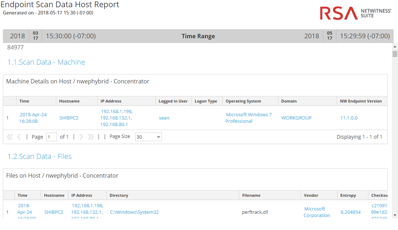
Task: Open the C:\Windows\System32 directory link
Action: pos(134,212)
